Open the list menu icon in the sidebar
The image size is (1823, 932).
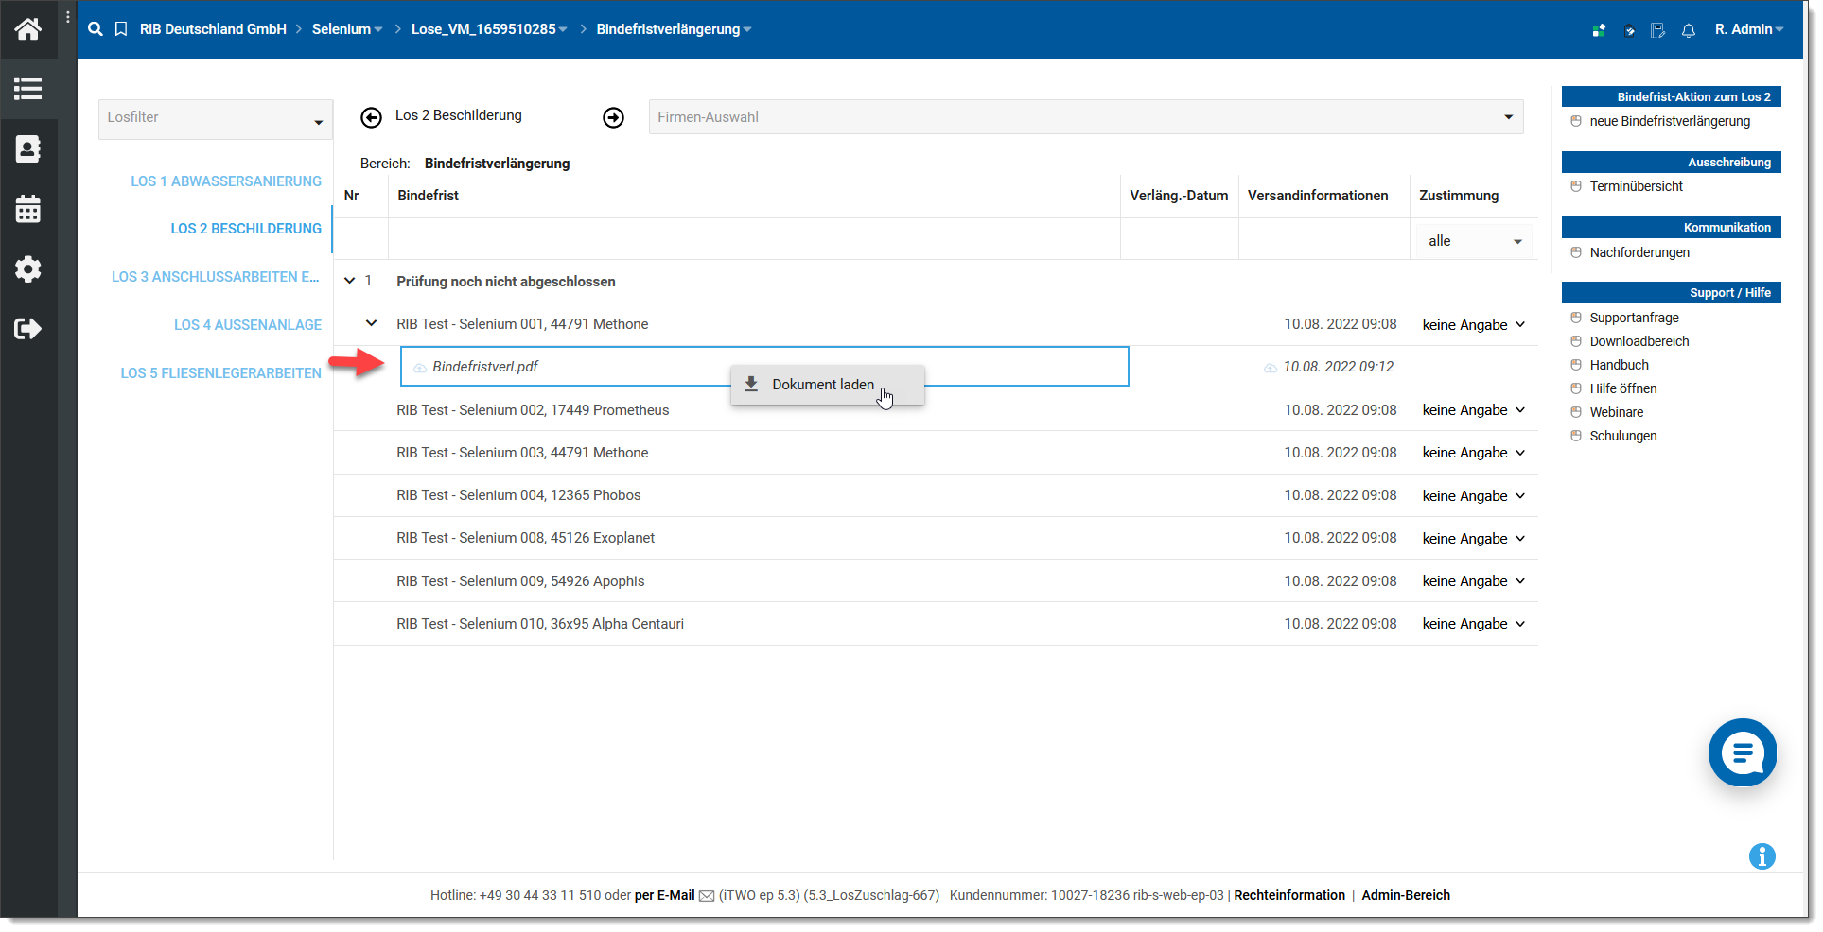(28, 89)
